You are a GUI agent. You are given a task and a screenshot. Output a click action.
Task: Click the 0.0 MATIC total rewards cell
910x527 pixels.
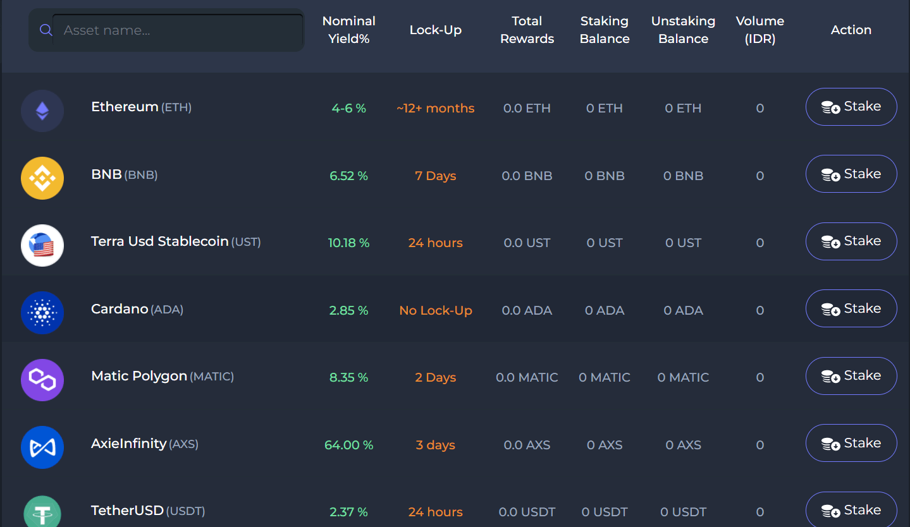527,377
